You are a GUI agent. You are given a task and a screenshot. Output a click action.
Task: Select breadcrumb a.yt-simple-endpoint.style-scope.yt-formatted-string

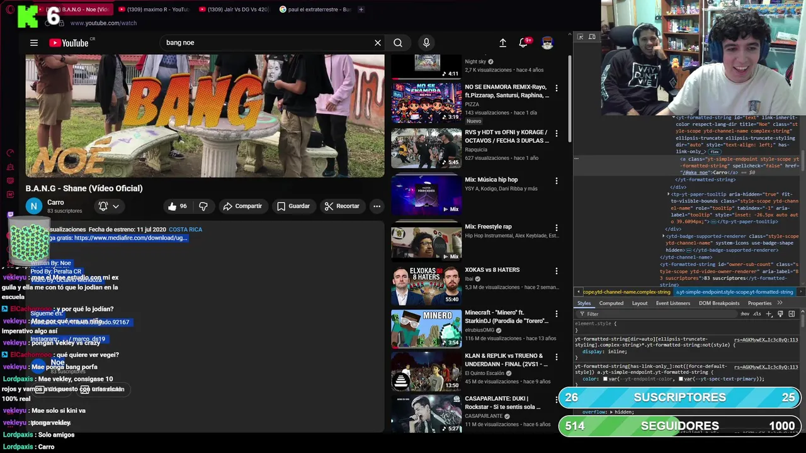734,292
